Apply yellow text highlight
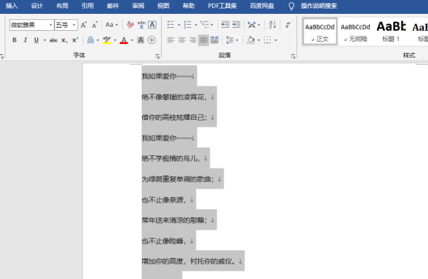Image resolution: width=428 pixels, height=279 pixels. pyautogui.click(x=107, y=40)
